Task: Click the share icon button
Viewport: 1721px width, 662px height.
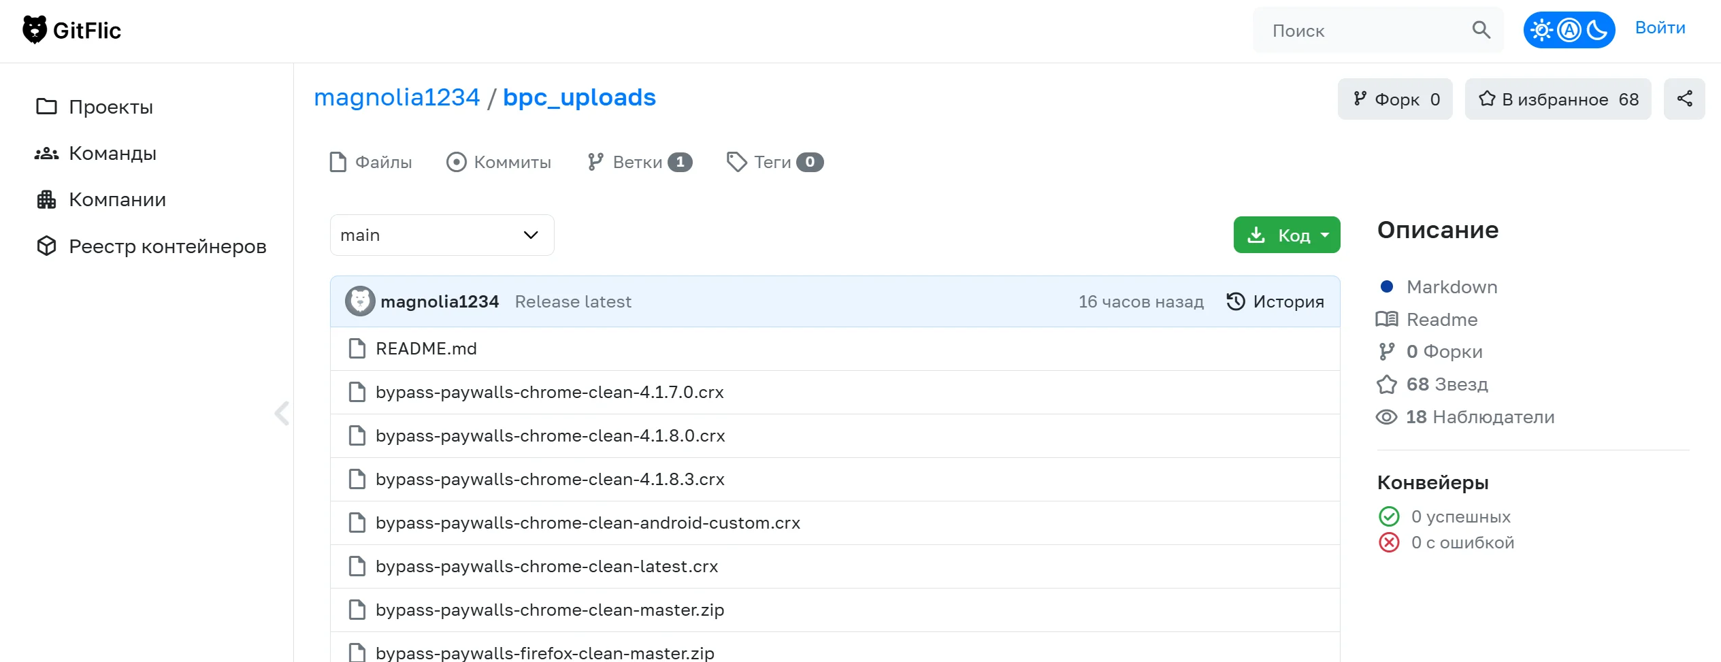Action: [1684, 99]
